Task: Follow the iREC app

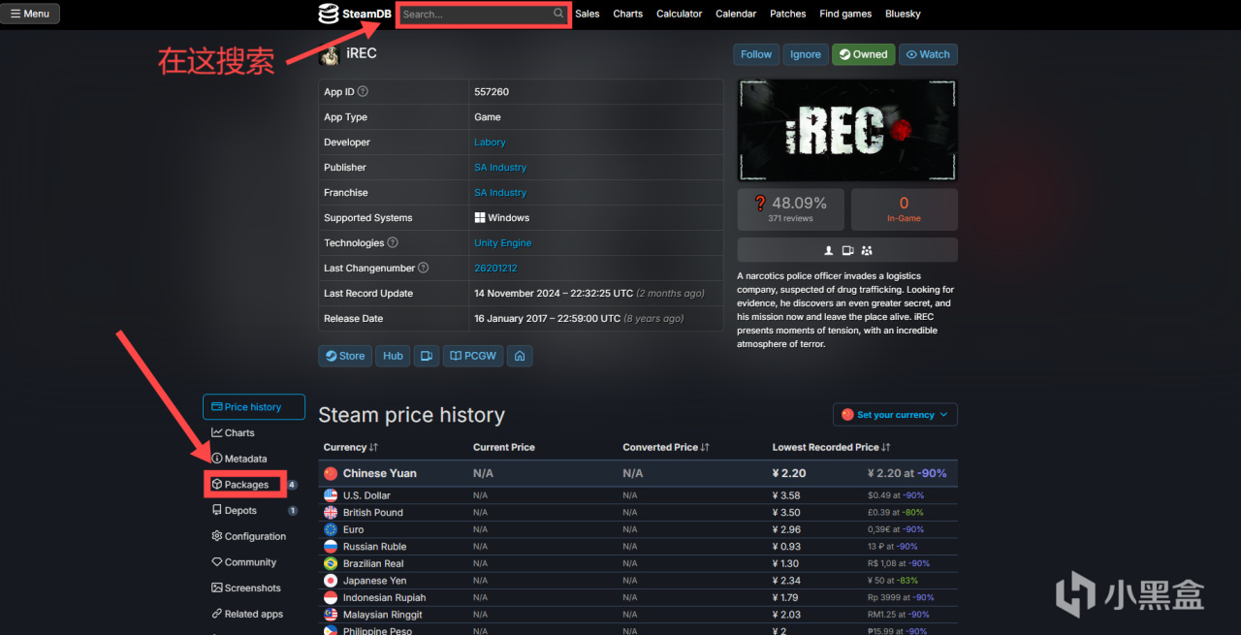Action: click(x=756, y=54)
